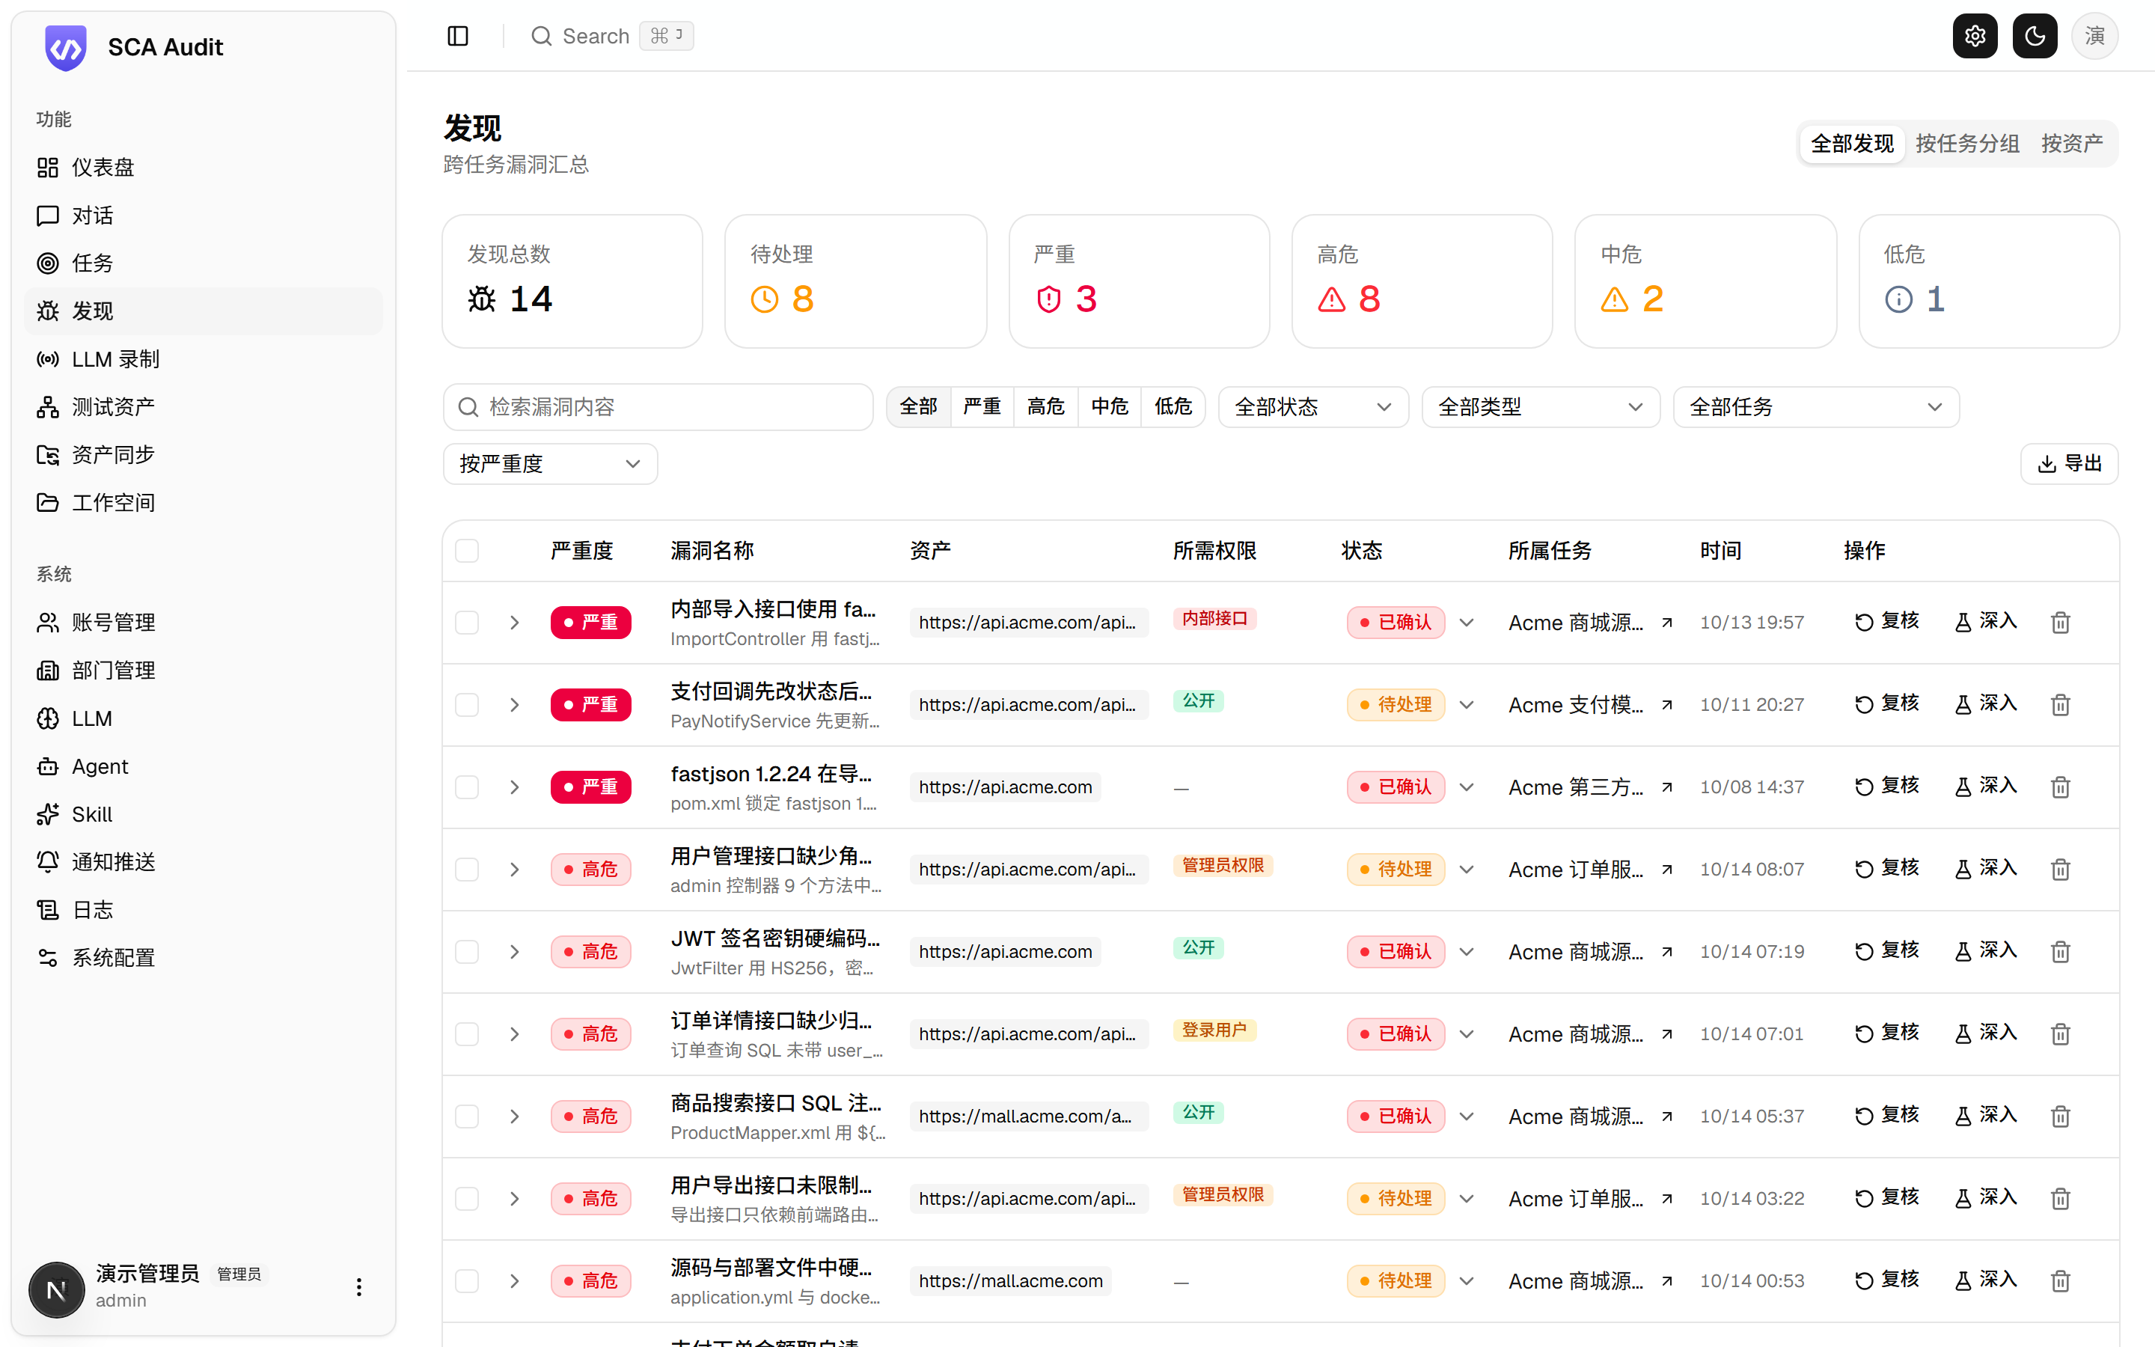
Task: Select checkbox for 商品搜索接口 SQL row
Action: tap(467, 1117)
